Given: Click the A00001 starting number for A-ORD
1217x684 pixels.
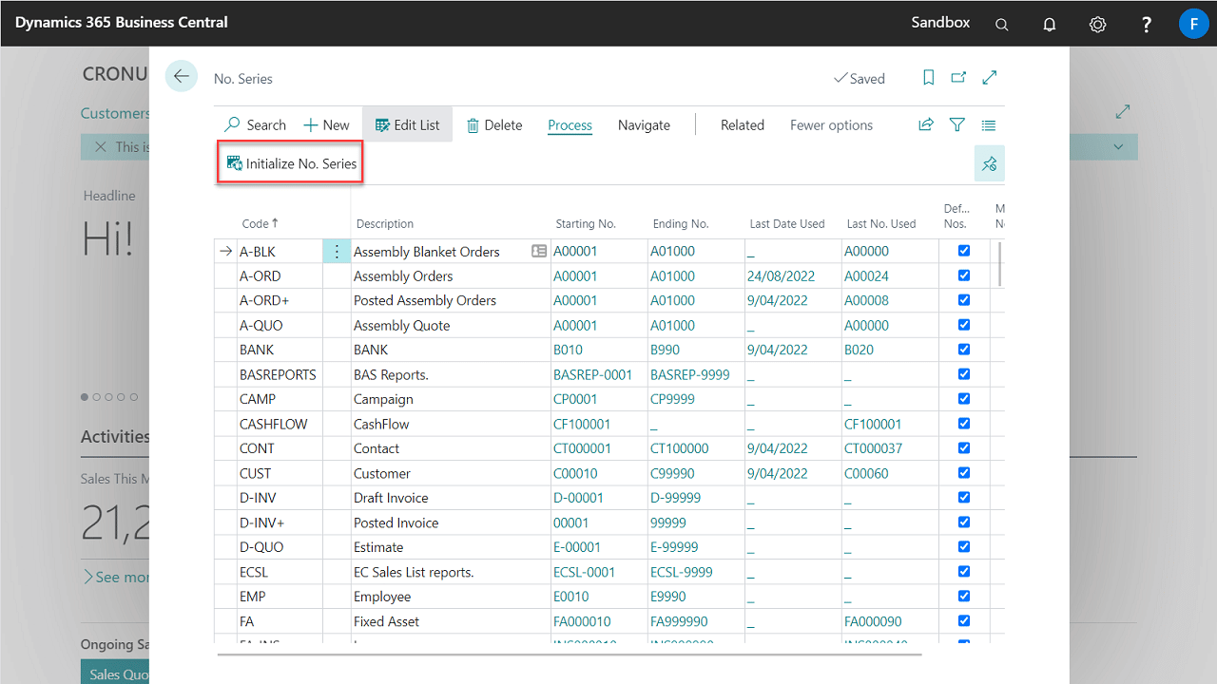Looking at the screenshot, I should pyautogui.click(x=575, y=276).
